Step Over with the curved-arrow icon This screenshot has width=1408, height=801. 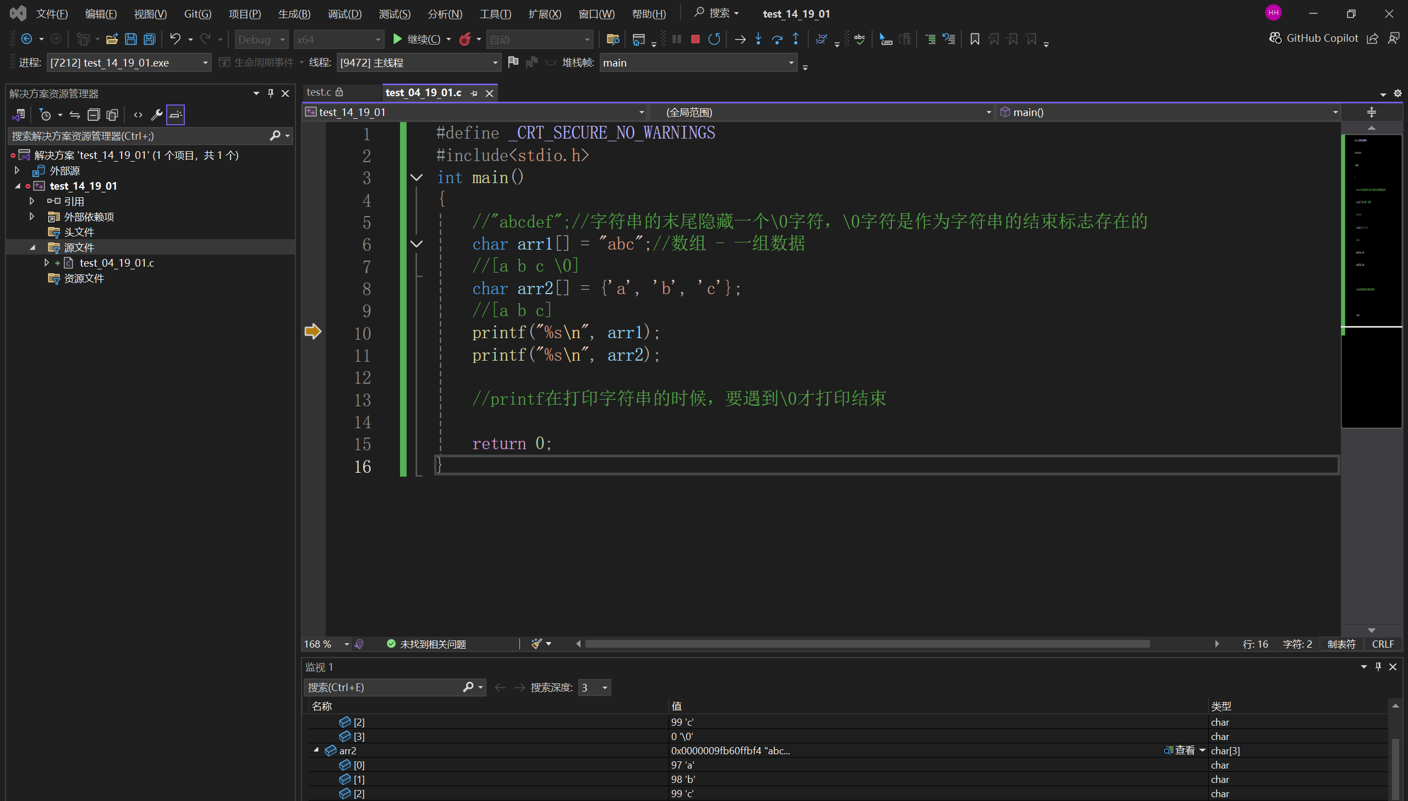[x=777, y=39]
